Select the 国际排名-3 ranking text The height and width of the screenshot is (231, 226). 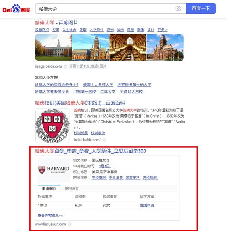[101, 161]
